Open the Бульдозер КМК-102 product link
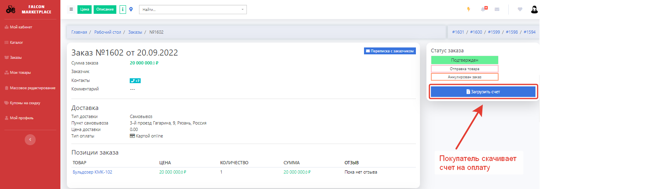This screenshot has width=666, height=189. tap(92, 172)
